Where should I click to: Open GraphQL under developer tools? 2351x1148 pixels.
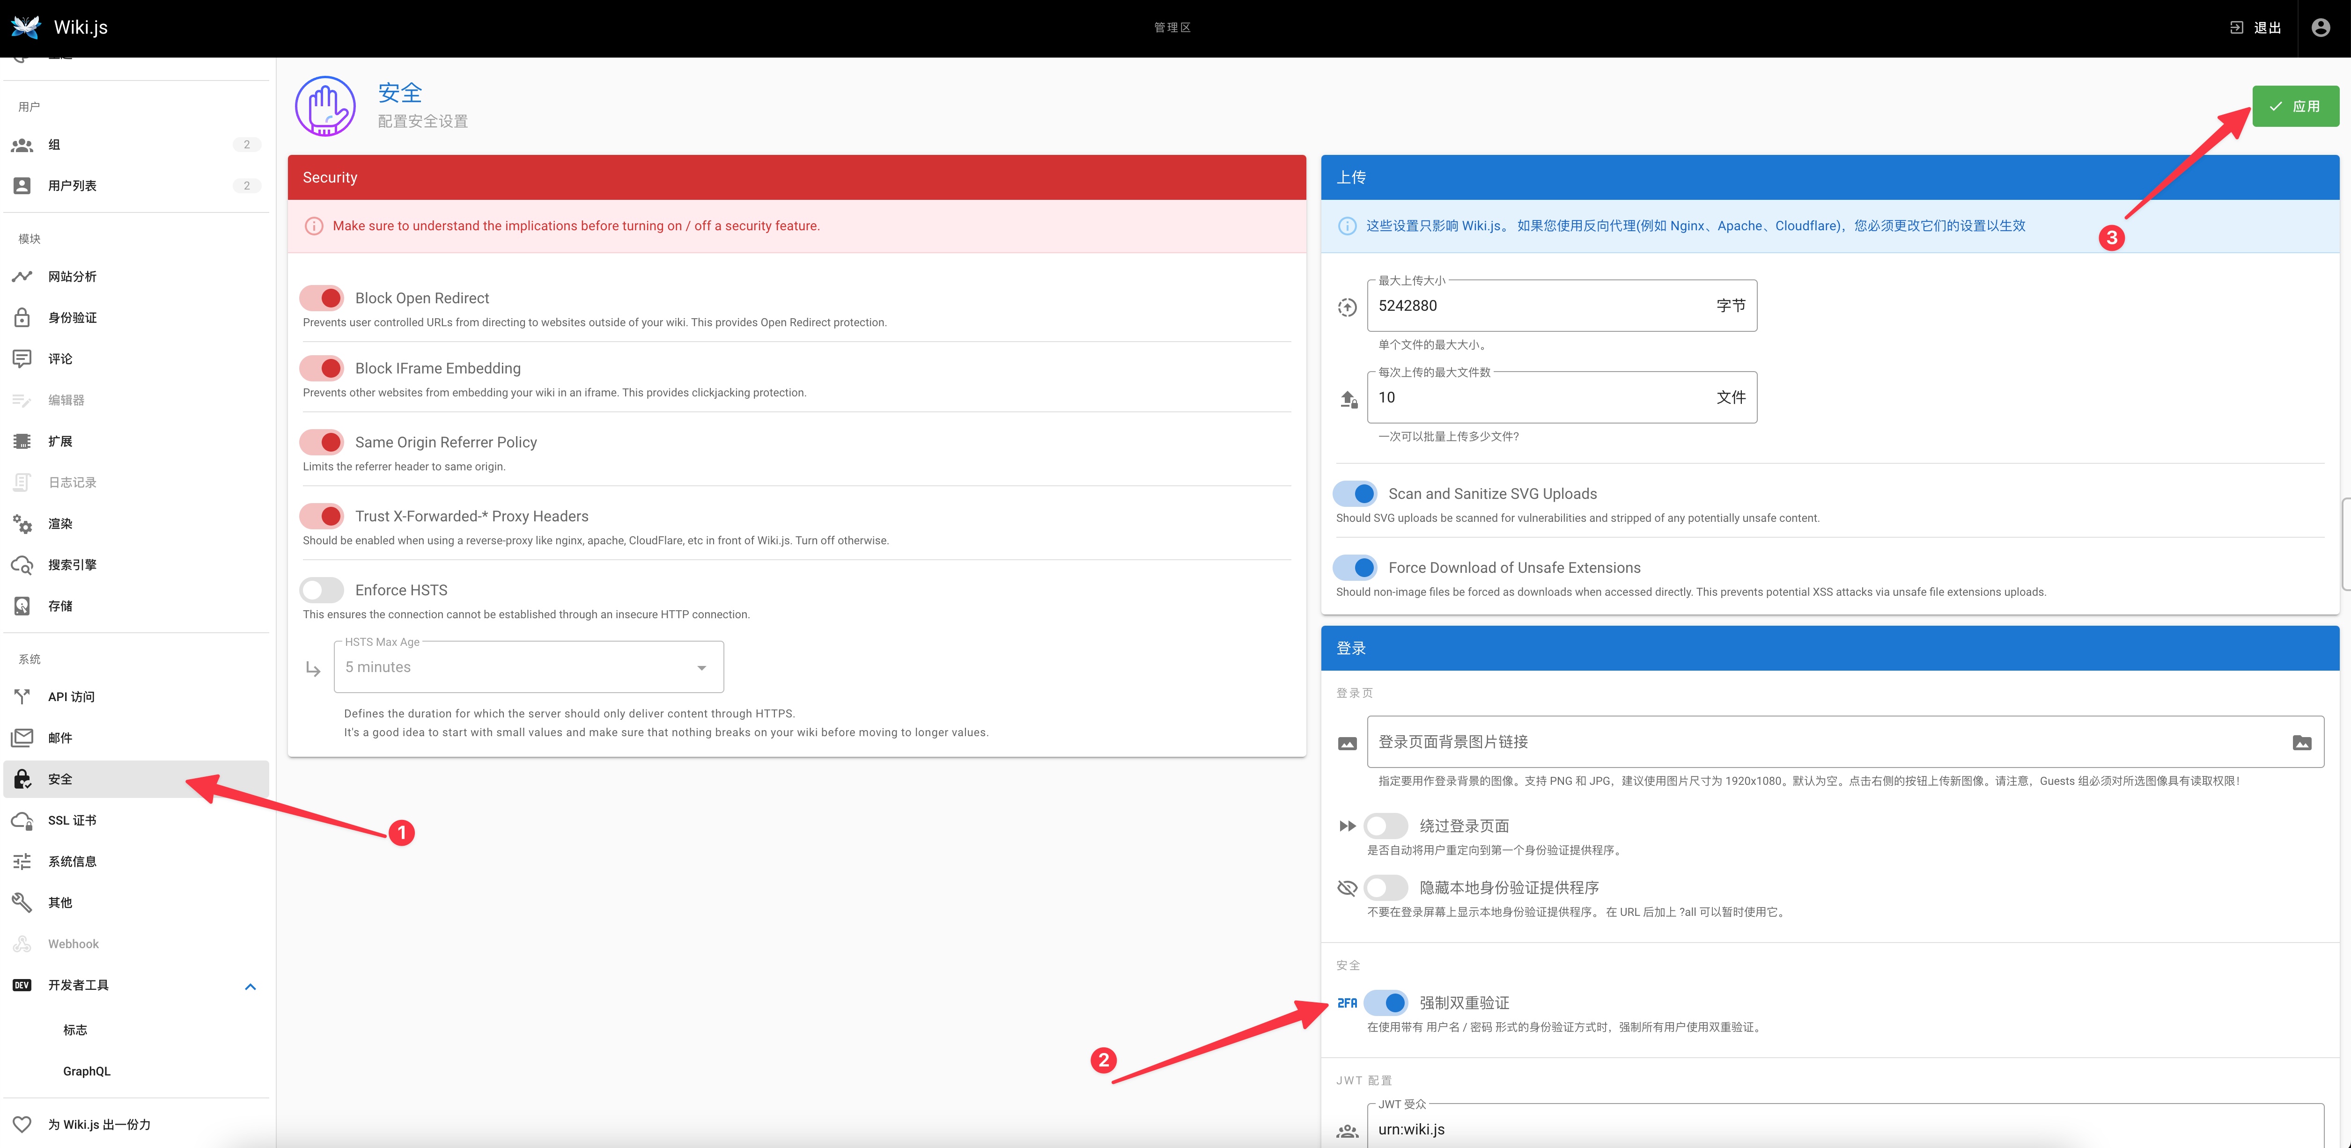137,1071
